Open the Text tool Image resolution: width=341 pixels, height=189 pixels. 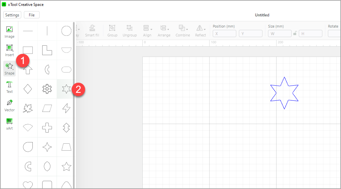point(9,87)
